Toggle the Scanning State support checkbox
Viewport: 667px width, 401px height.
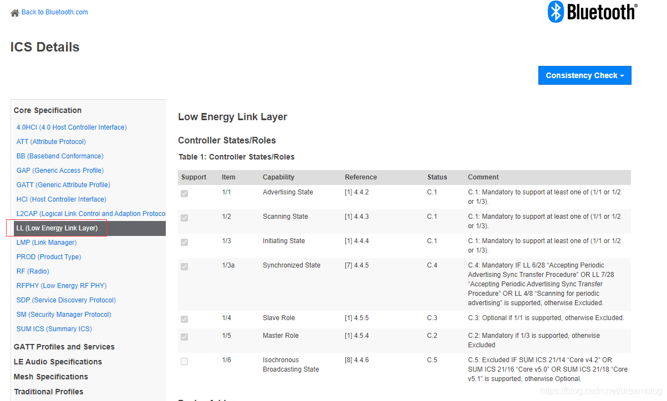pyautogui.click(x=184, y=218)
